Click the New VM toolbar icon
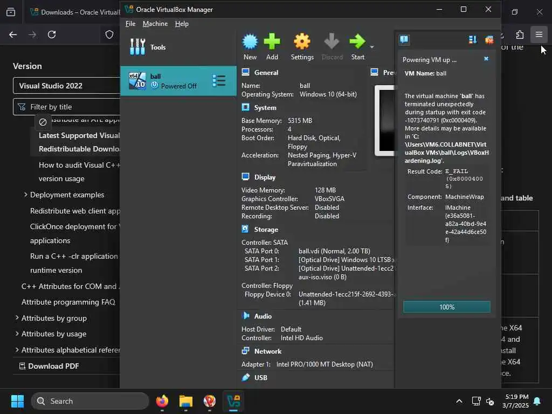The image size is (552, 414). pyautogui.click(x=250, y=42)
